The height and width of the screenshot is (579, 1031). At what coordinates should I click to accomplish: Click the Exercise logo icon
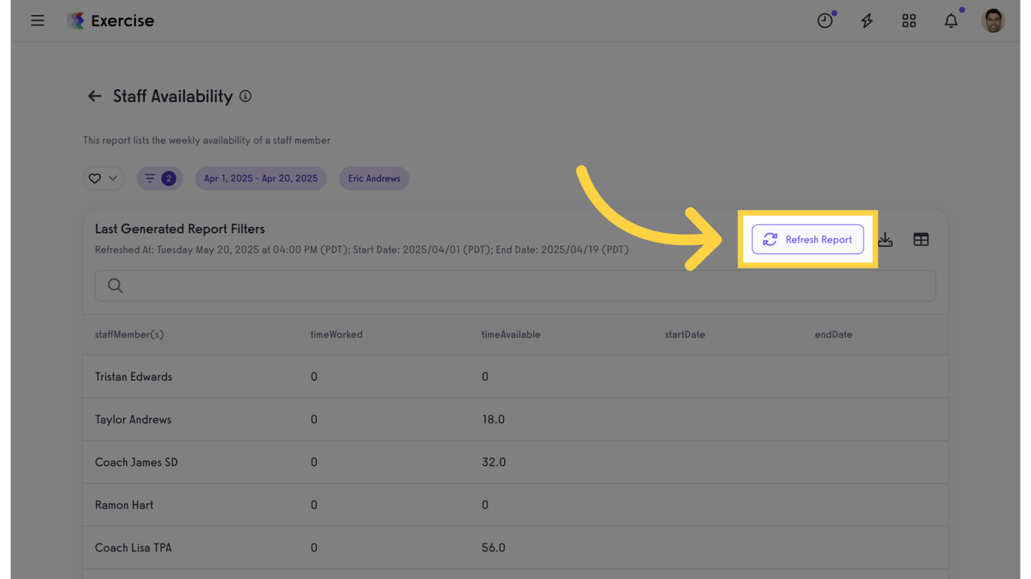(75, 21)
